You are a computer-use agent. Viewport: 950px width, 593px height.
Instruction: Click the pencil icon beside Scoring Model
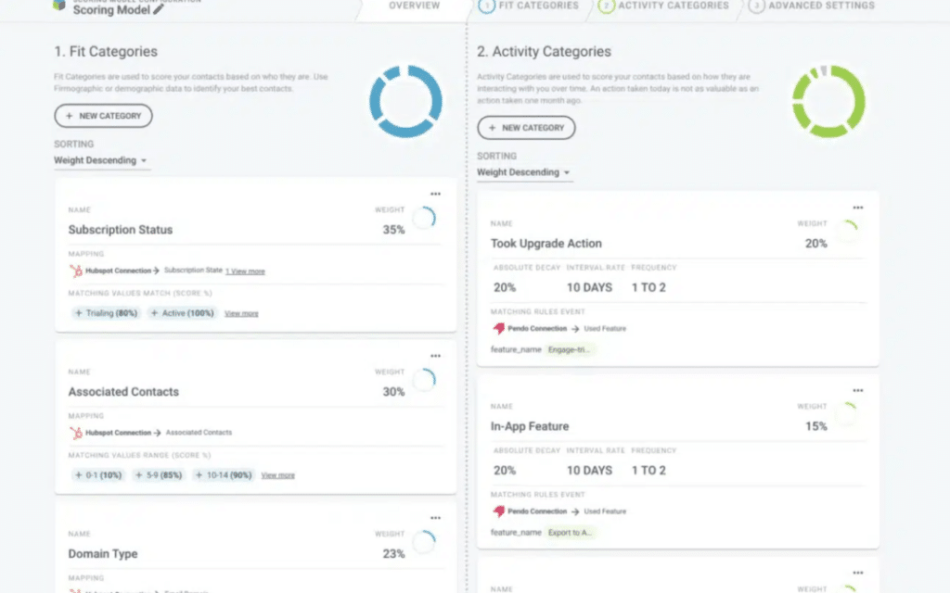coord(158,9)
